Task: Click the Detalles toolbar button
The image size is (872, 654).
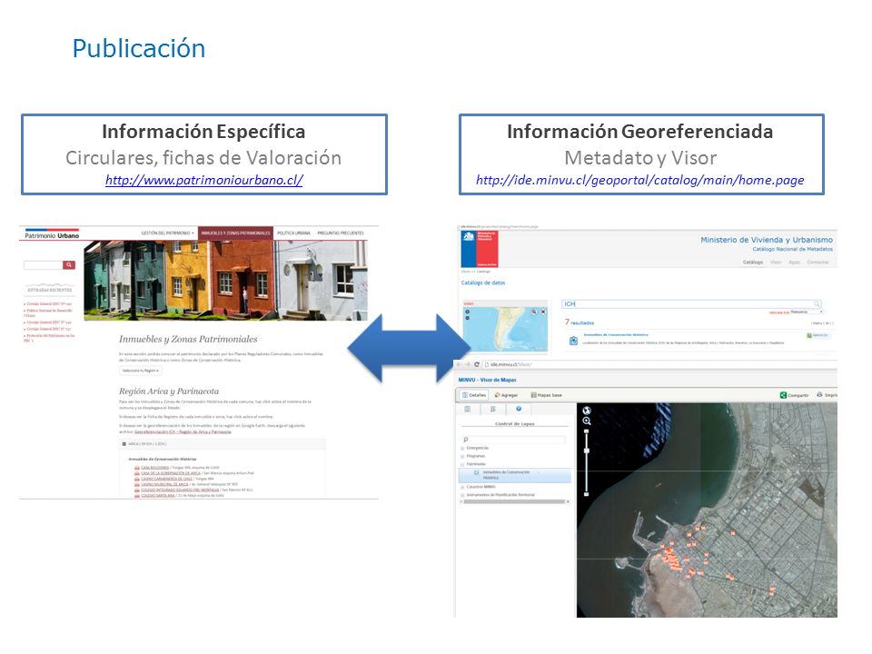Action: (474, 395)
